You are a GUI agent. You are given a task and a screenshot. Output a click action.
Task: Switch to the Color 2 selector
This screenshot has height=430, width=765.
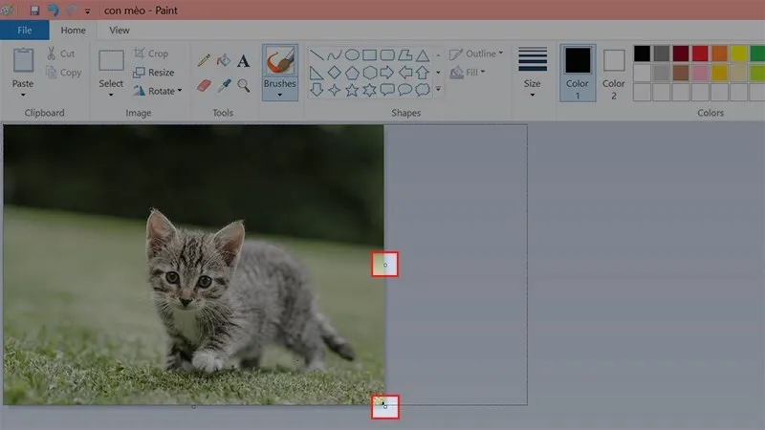coord(614,75)
